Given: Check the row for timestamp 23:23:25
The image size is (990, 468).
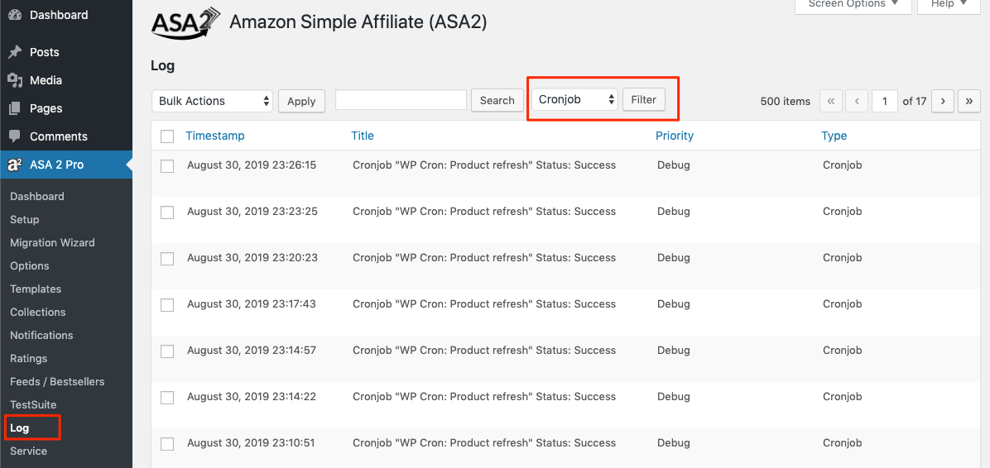Looking at the screenshot, I should coord(167,213).
